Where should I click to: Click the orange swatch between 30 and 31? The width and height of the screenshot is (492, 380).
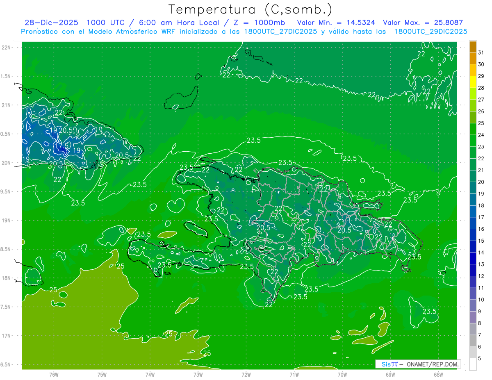click(473, 59)
